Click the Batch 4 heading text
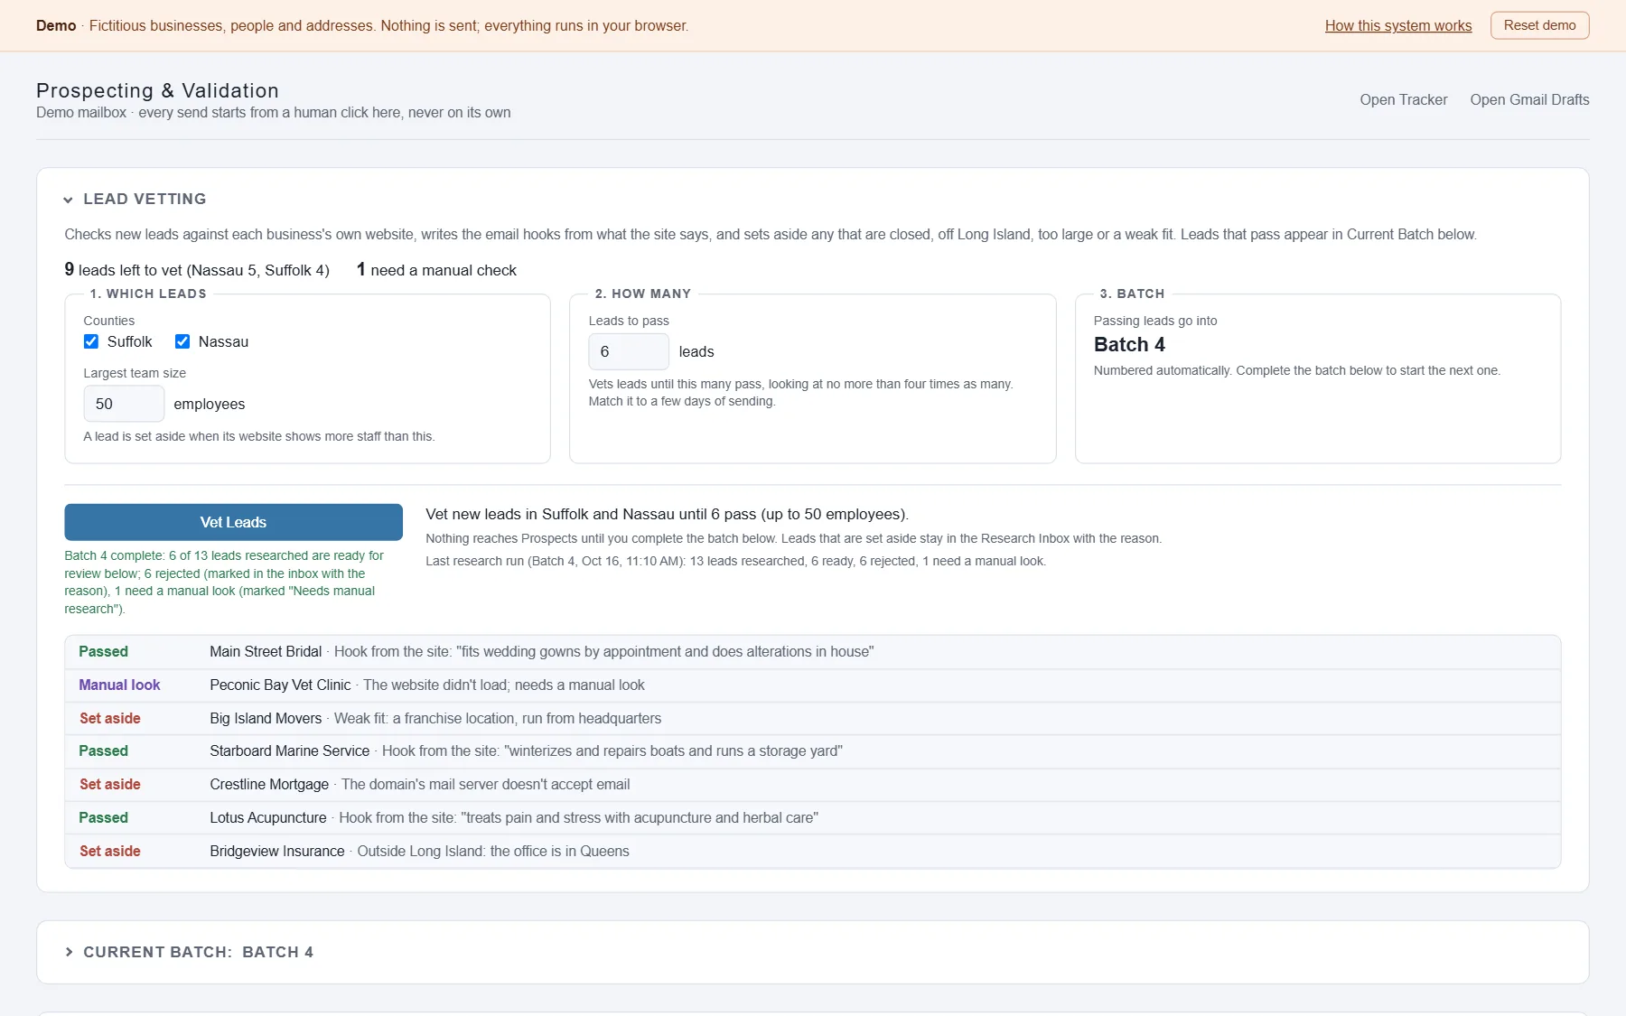 (1129, 344)
